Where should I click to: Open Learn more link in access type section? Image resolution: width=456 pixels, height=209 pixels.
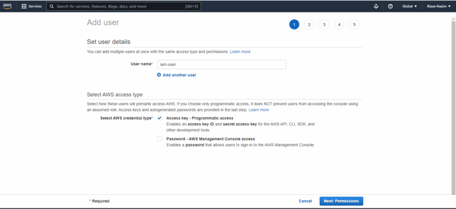259,110
